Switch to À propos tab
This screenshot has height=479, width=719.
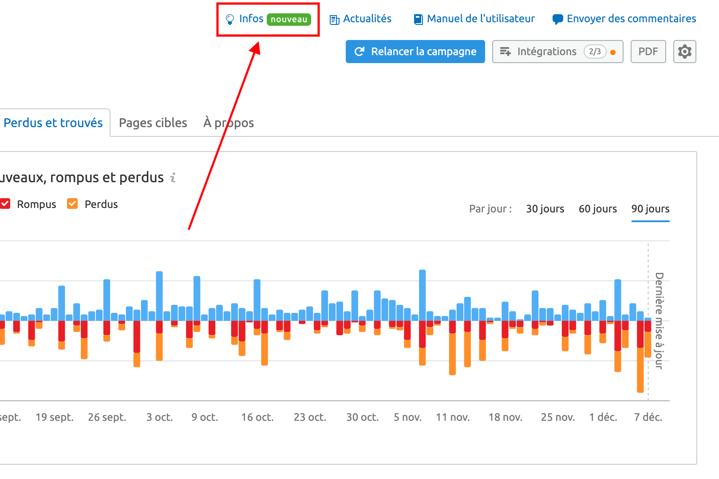click(229, 123)
